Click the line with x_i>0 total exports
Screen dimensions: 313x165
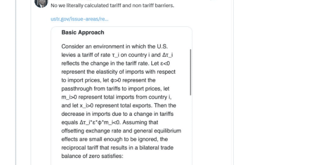pyautogui.click(x=119, y=106)
